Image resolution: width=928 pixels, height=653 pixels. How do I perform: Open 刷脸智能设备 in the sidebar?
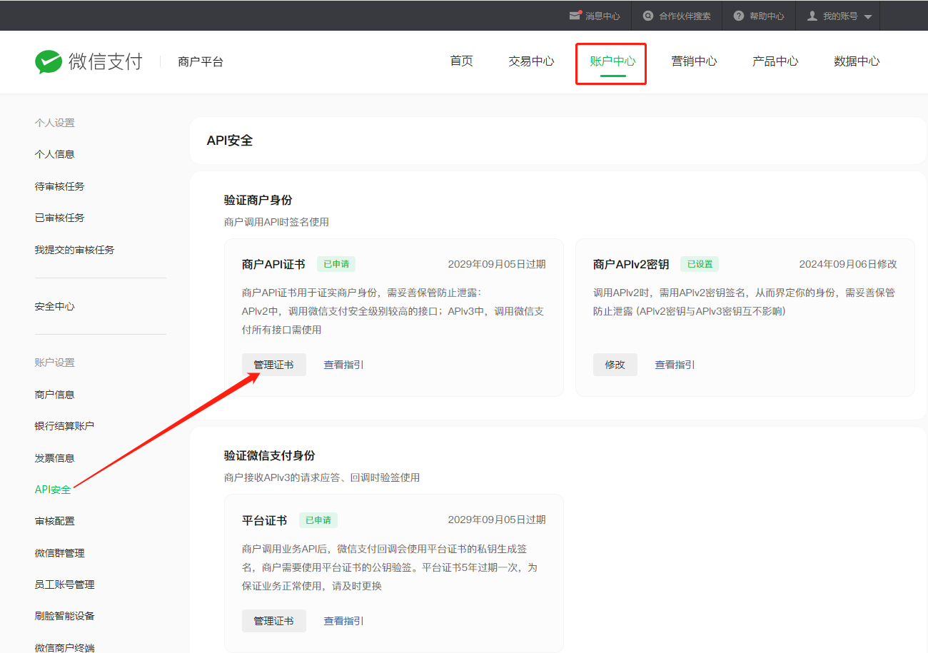tap(64, 616)
